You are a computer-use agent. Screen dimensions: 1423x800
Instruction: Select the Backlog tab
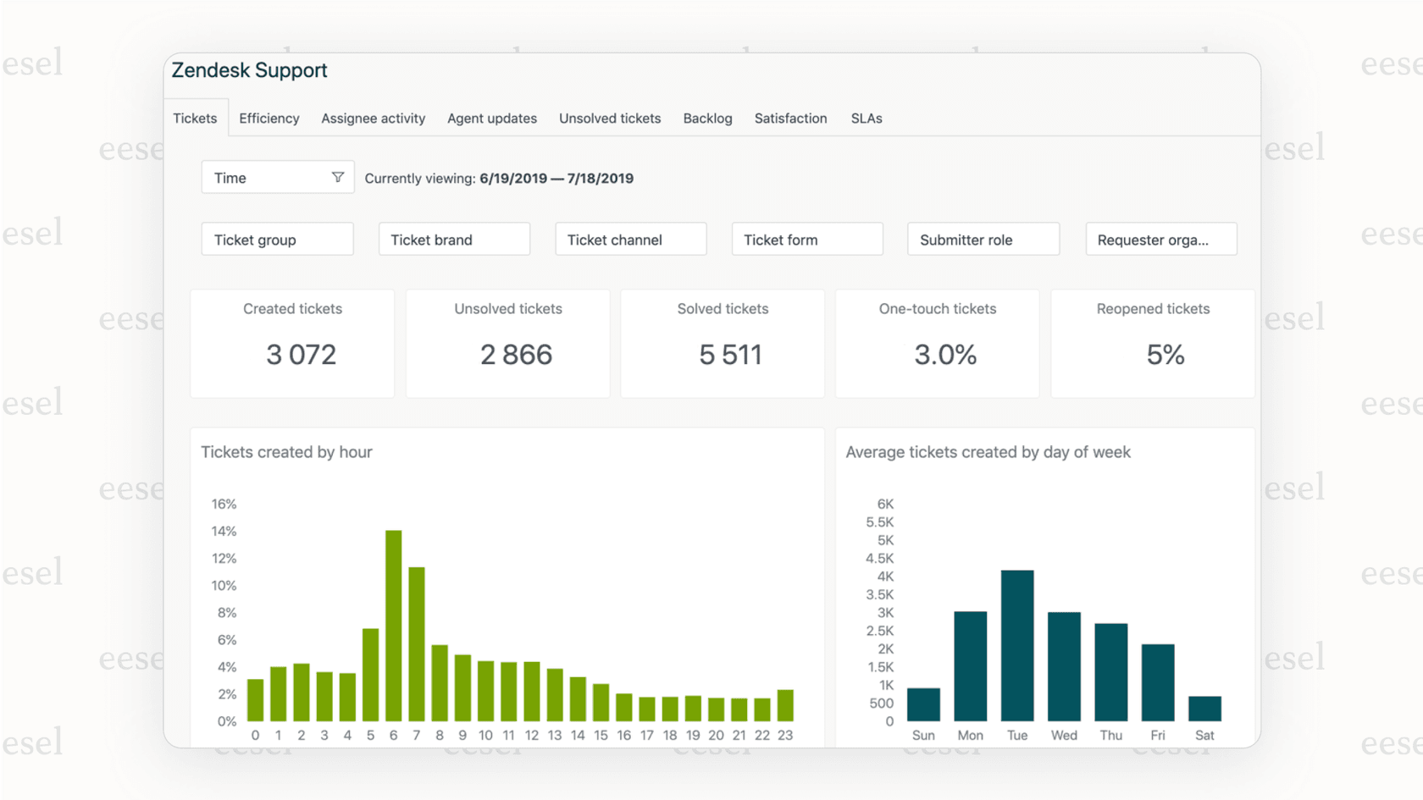click(707, 118)
